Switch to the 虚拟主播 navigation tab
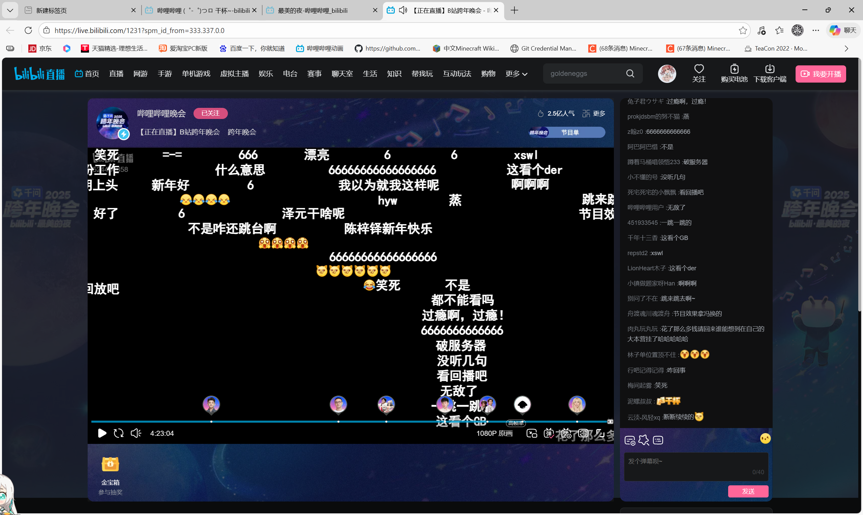This screenshot has height=515, width=863. [x=235, y=73]
